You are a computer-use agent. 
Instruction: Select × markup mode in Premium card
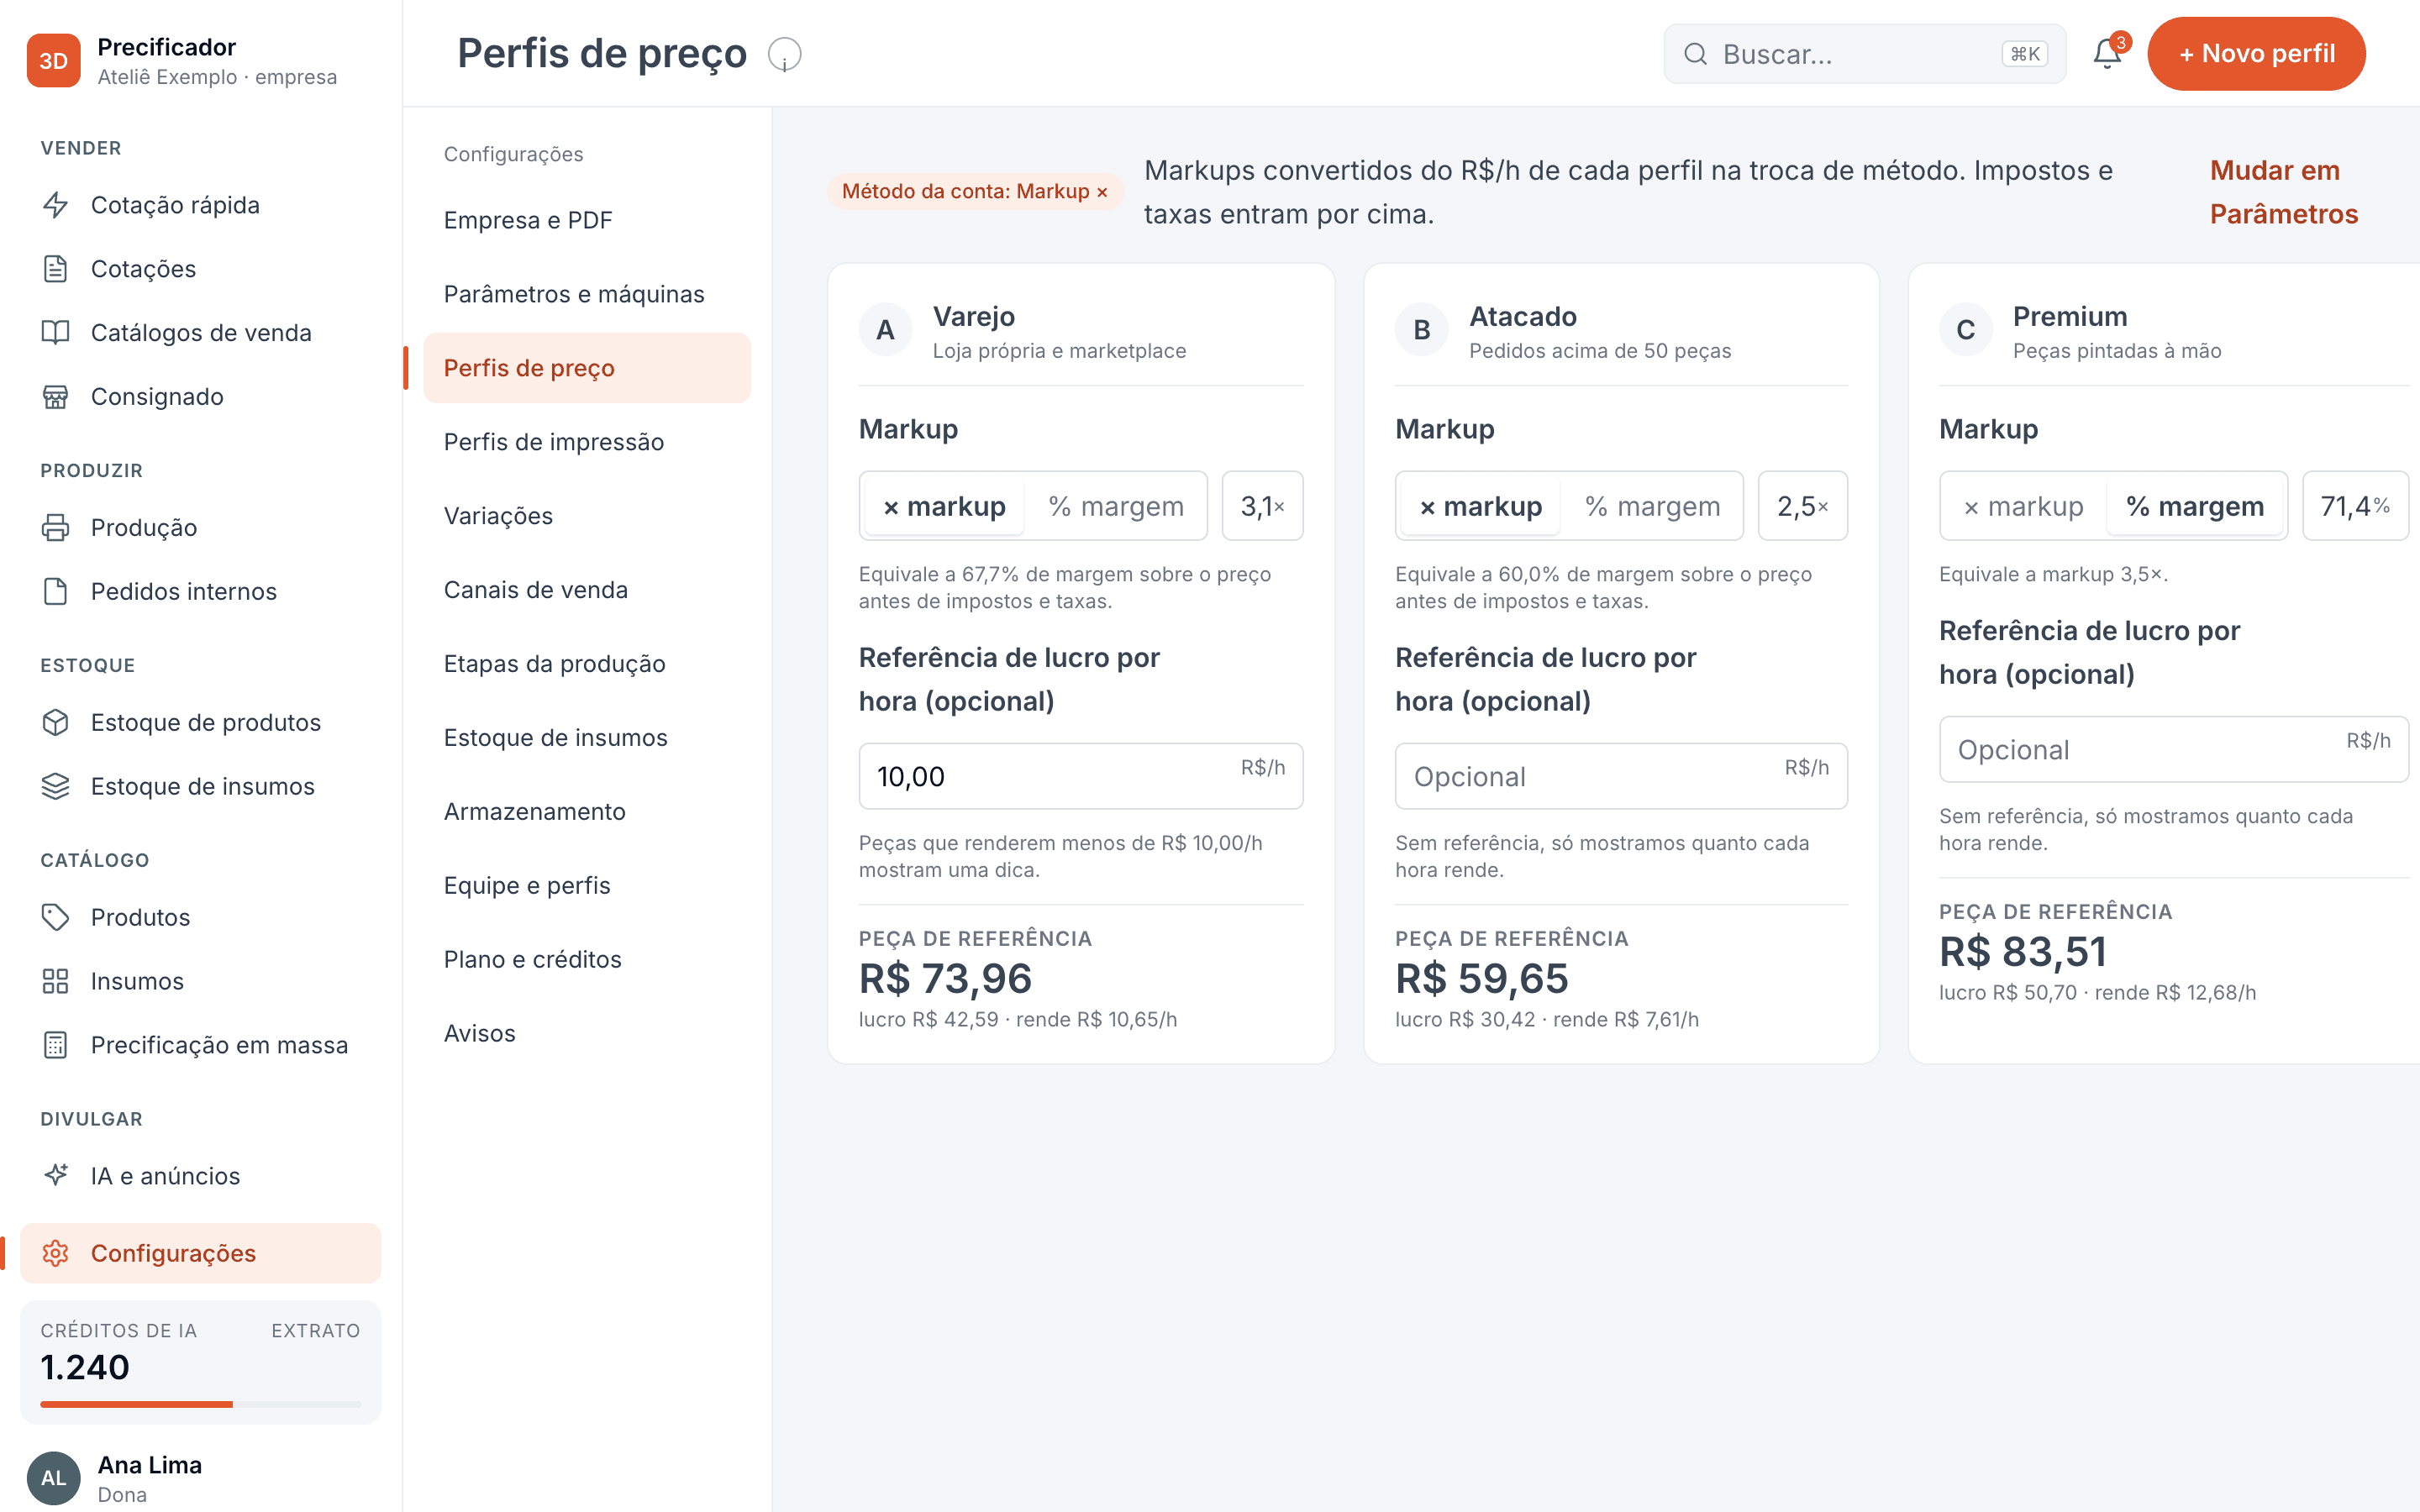(x=2024, y=507)
